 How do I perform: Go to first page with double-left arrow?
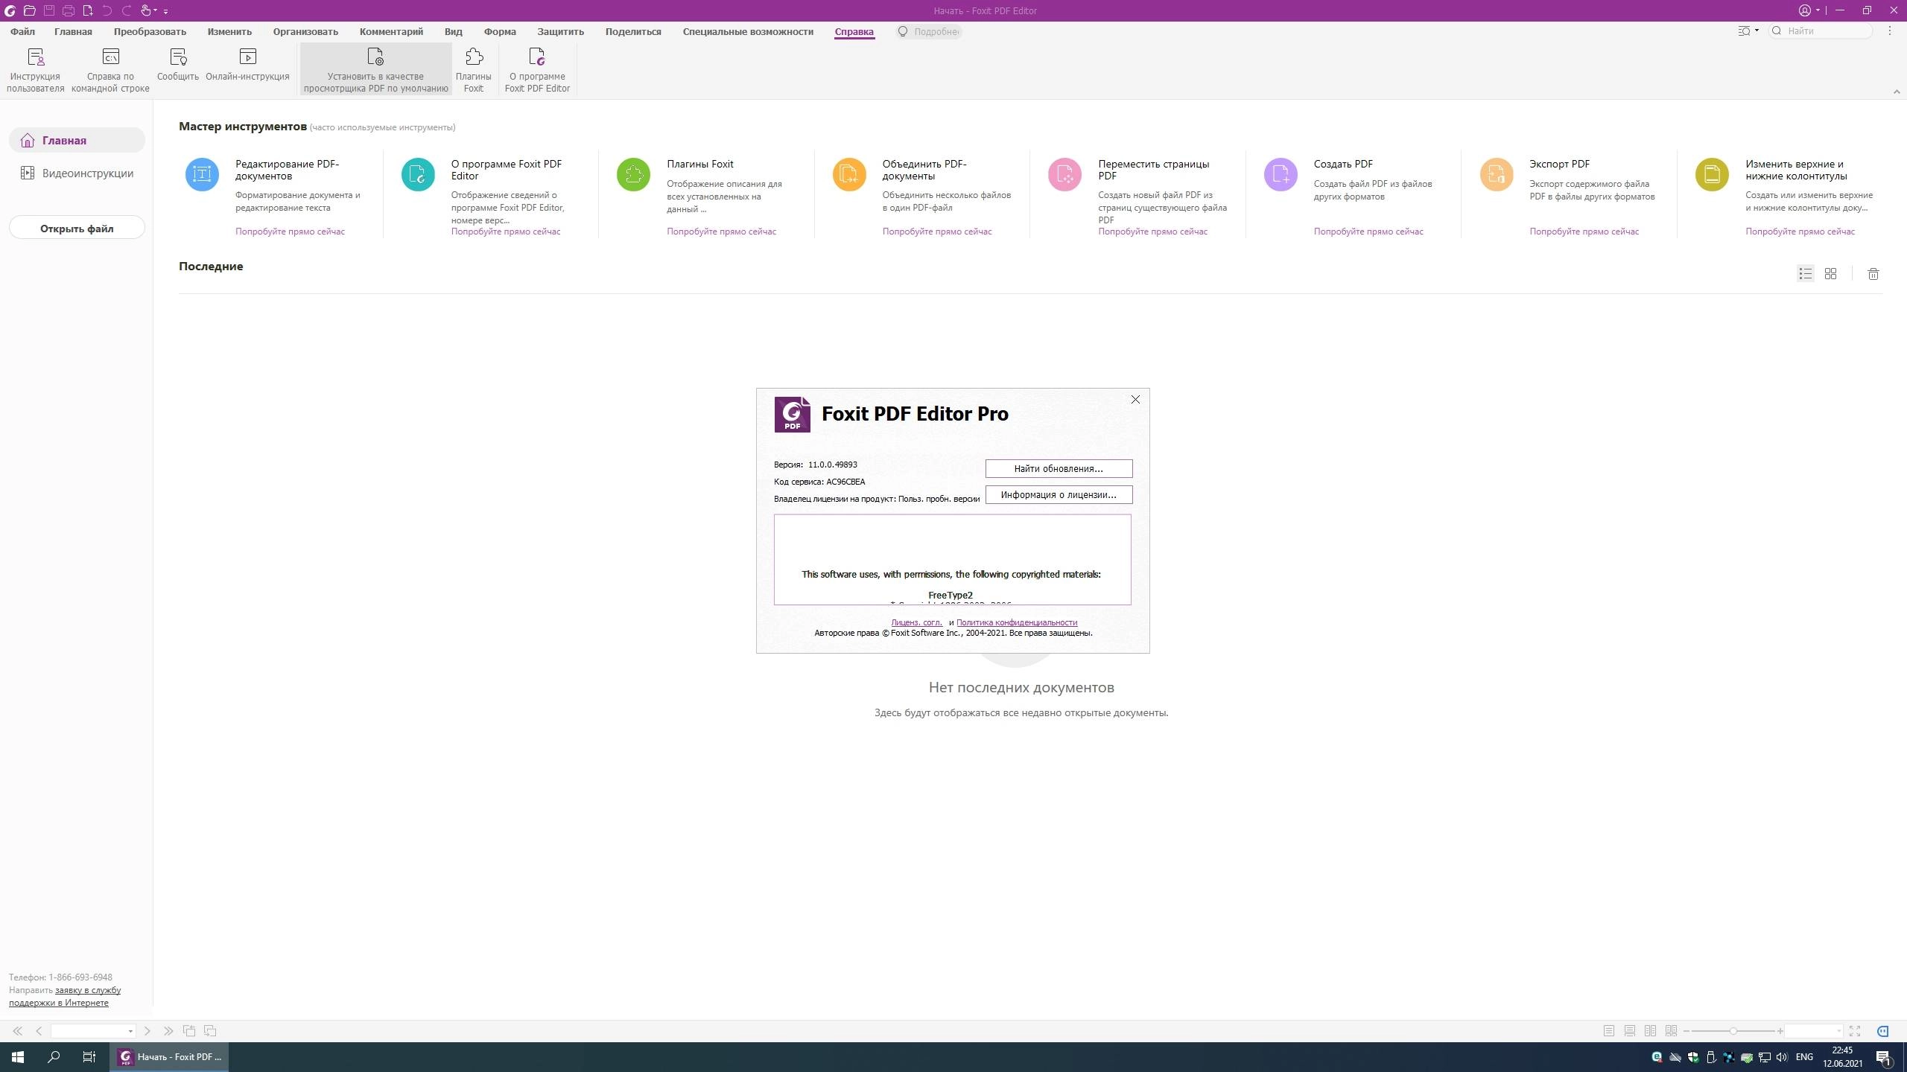[x=17, y=1031]
